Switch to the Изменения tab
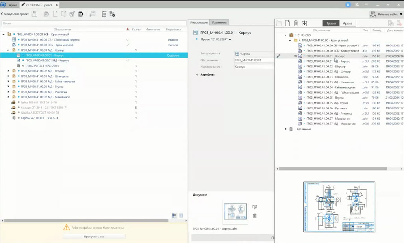Screen dimensions: 404x243 click(x=219, y=22)
